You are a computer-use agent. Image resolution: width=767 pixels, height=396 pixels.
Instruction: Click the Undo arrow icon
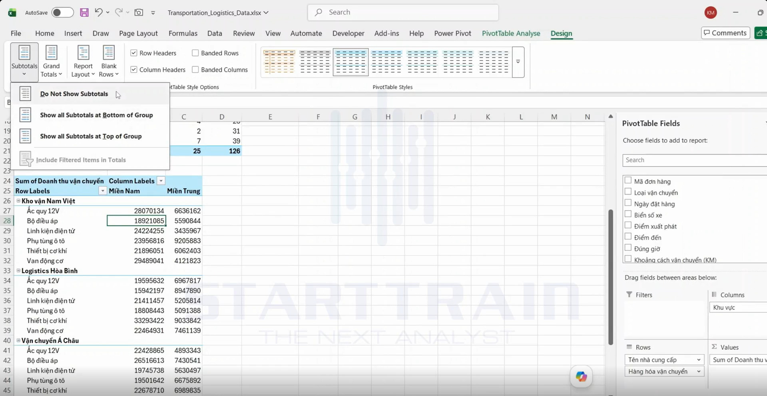tap(98, 12)
